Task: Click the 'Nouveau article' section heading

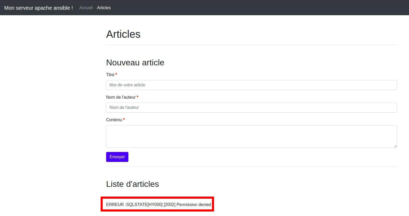Action: [135, 62]
